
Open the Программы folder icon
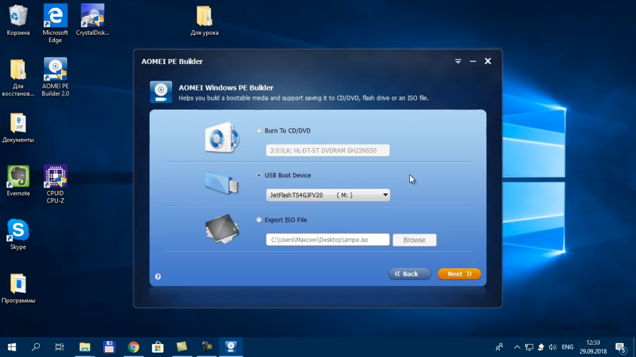click(18, 288)
